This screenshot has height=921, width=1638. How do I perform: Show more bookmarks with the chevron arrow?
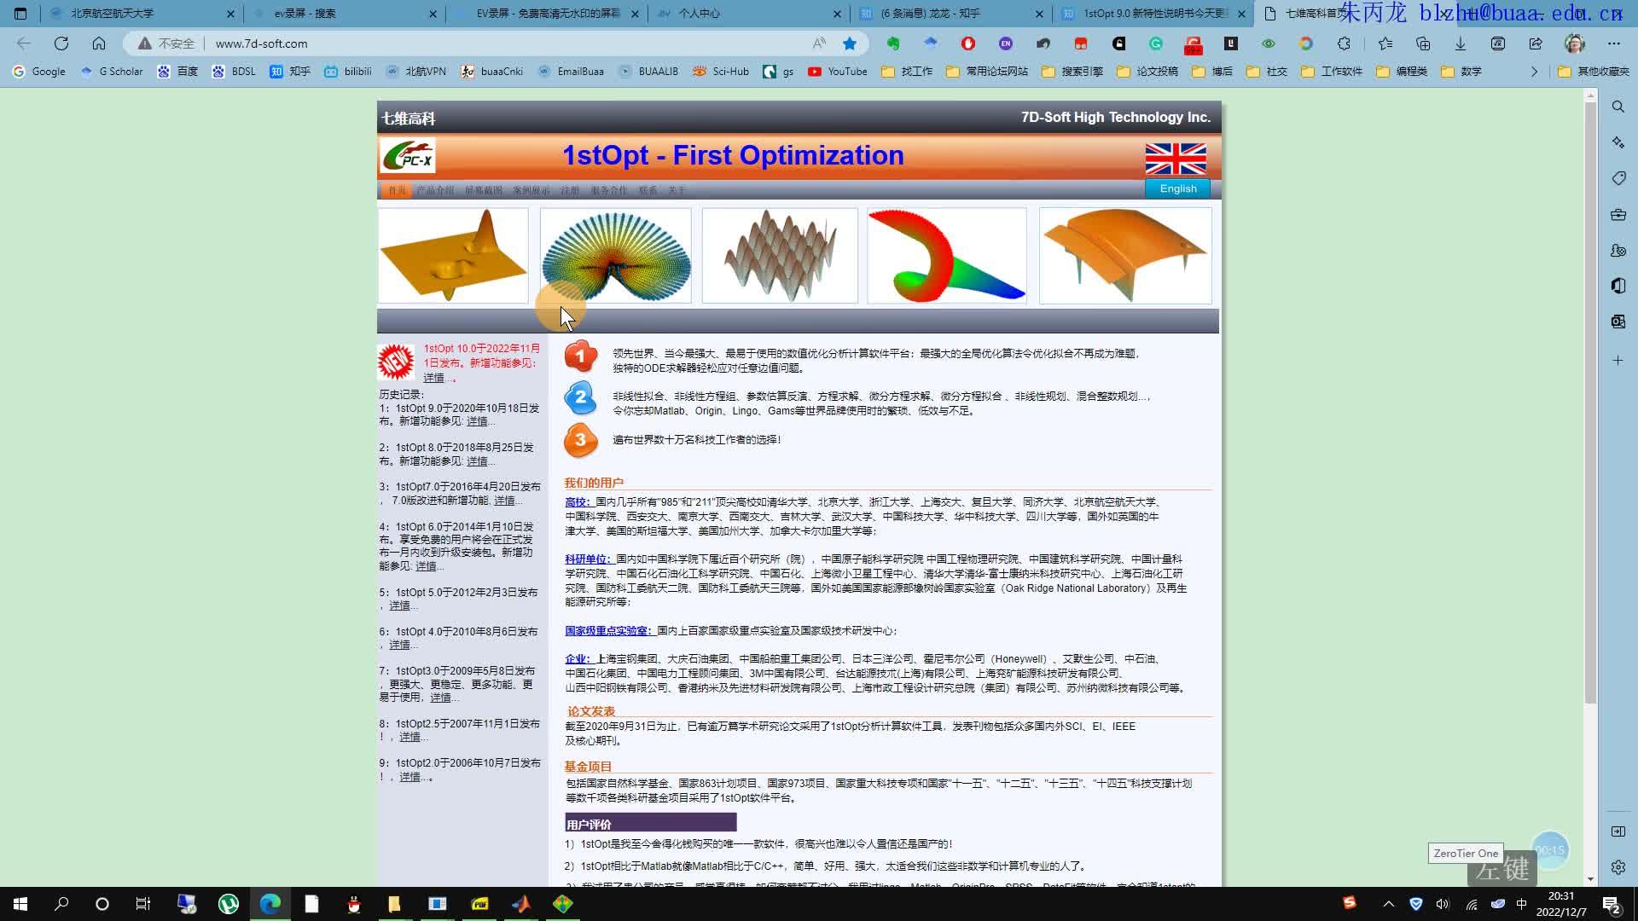point(1534,72)
